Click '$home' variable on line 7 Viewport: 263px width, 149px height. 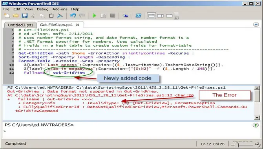pyautogui.click(x=79, y=53)
